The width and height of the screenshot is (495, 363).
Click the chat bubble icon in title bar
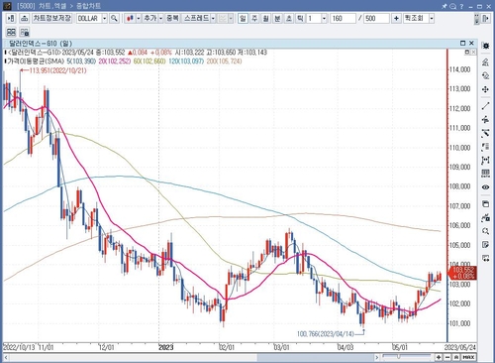[x=453, y=6]
